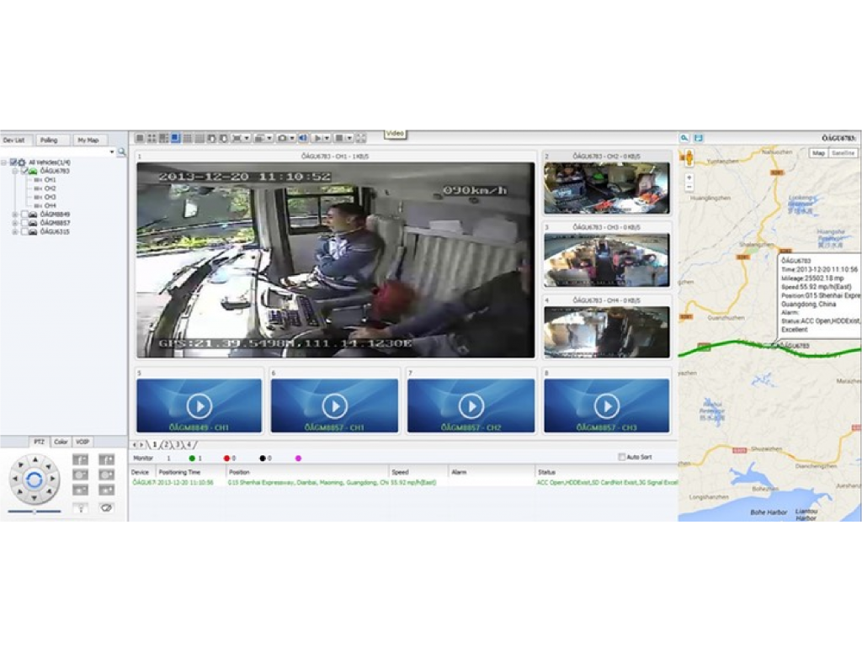This screenshot has height=652, width=862.
Task: Click the device search magnifier icon
Action: pyautogui.click(x=121, y=151)
